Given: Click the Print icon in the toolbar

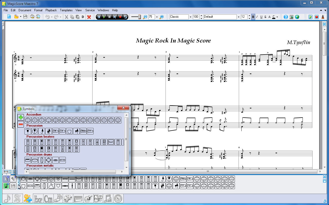Looking at the screenshot, I should pos(32,17).
